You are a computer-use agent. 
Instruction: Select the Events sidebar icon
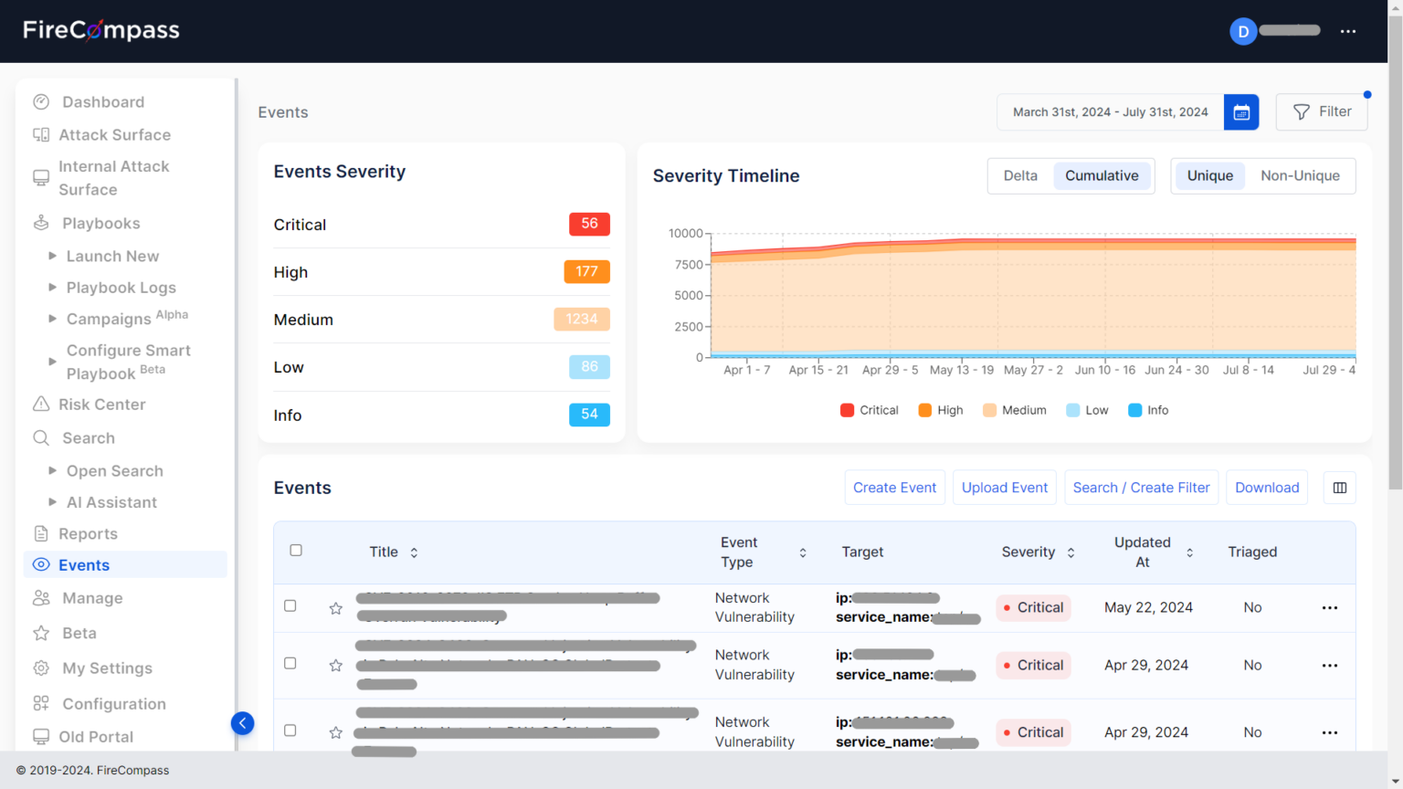(40, 564)
